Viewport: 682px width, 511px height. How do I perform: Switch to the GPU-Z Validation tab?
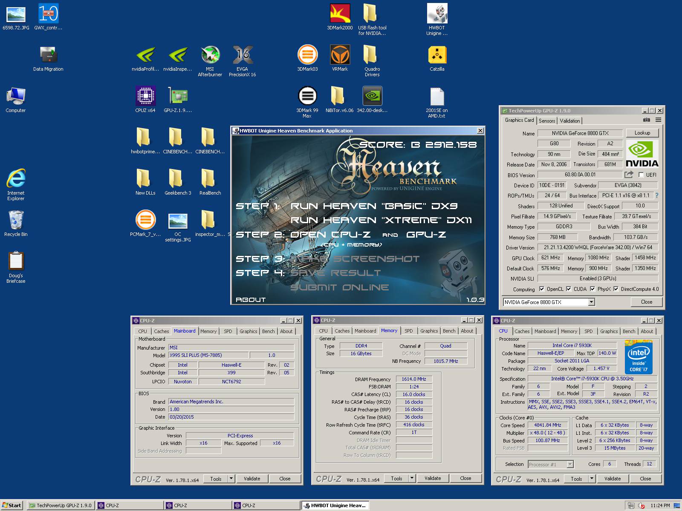[570, 121]
